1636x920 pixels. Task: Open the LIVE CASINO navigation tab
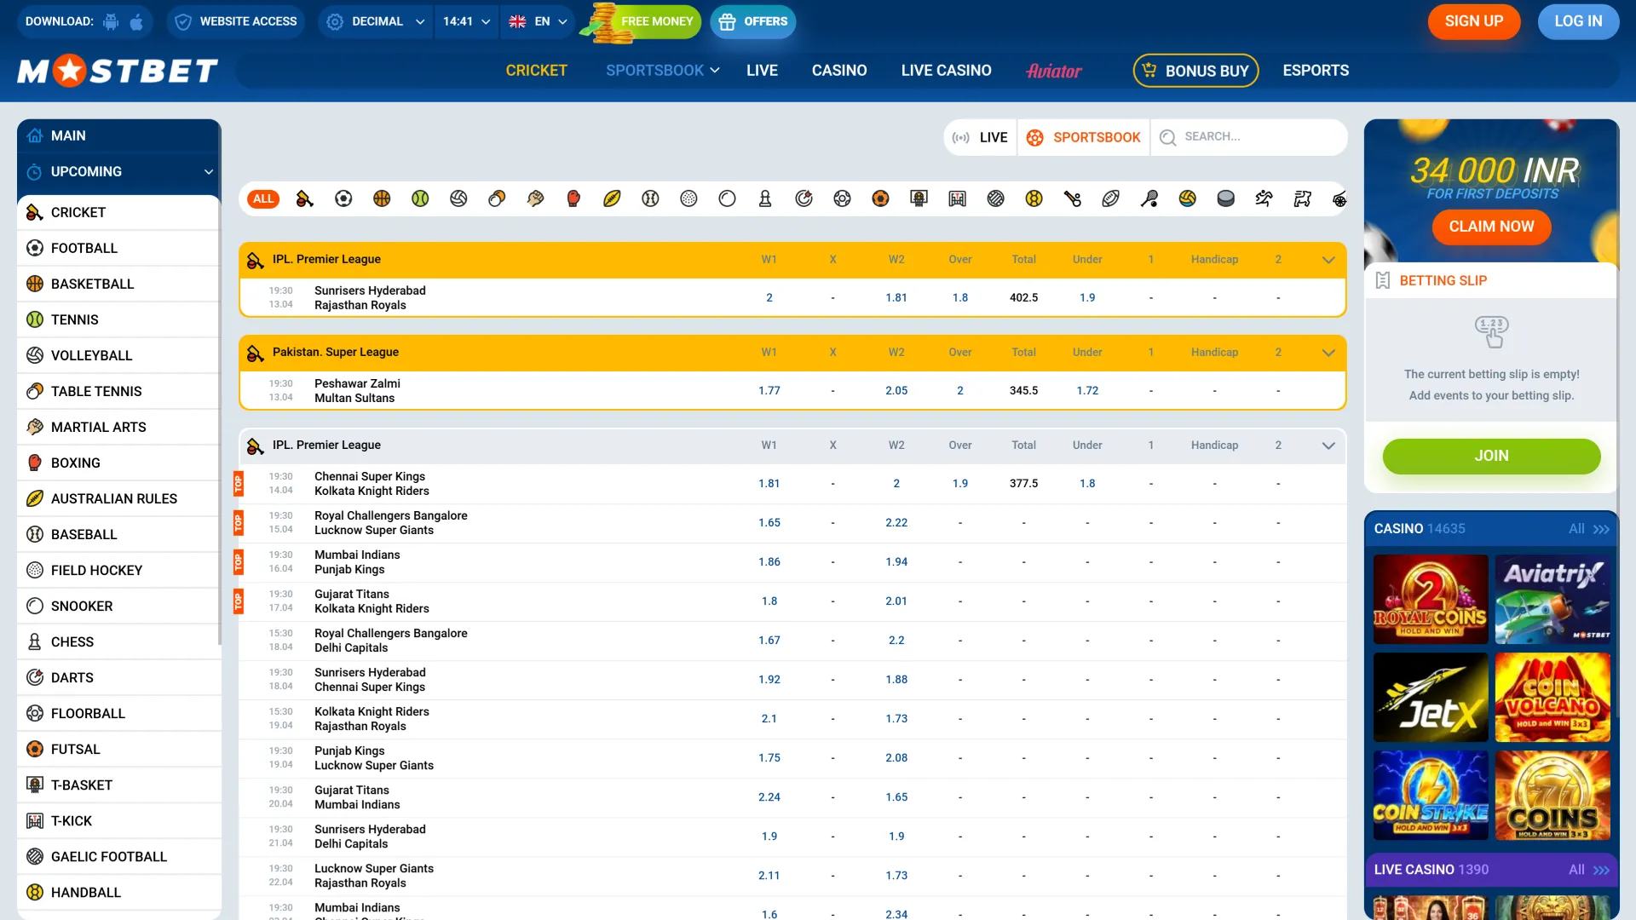coord(946,71)
